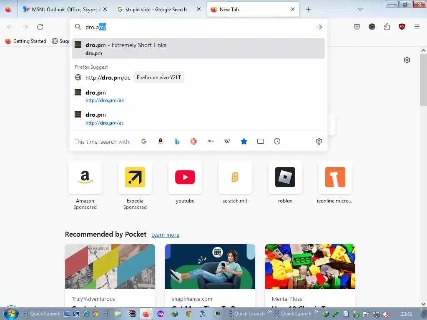Viewport: 427px width, 320px height.
Task: Open the Extensions puzzle icon
Action: click(387, 27)
